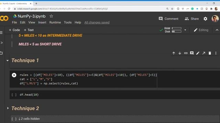Collapse the header with the chevron
220x123 pixels.
click(217, 30)
